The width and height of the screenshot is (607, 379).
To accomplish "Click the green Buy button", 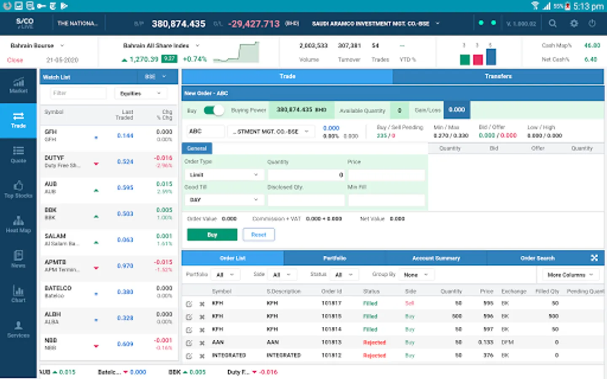I will 212,235.
